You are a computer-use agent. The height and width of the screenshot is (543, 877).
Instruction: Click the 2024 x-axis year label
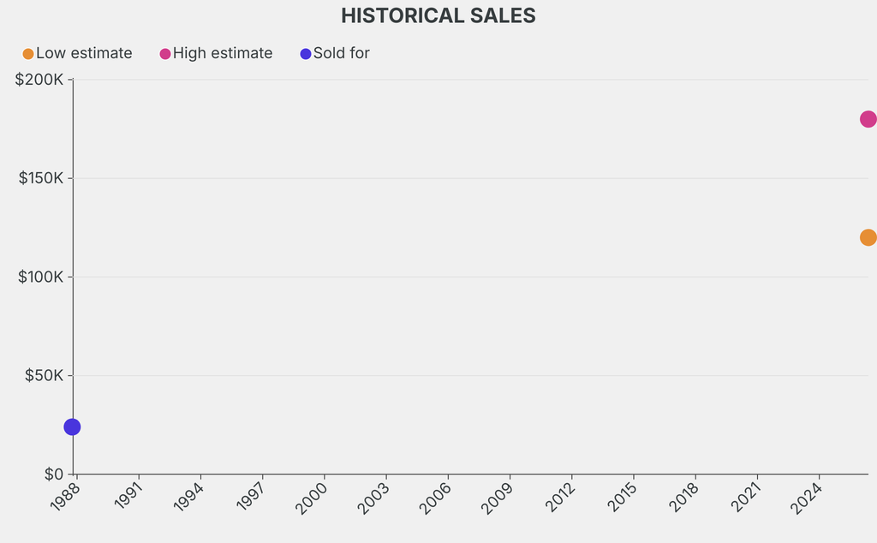pyautogui.click(x=807, y=498)
